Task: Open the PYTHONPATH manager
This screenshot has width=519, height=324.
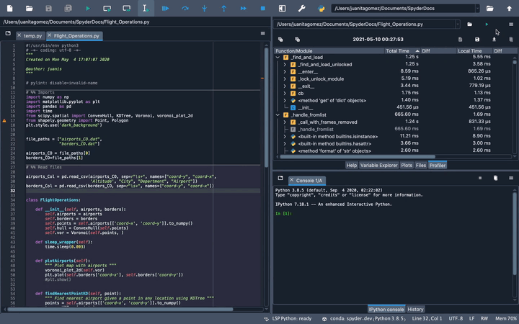Action: [x=321, y=8]
